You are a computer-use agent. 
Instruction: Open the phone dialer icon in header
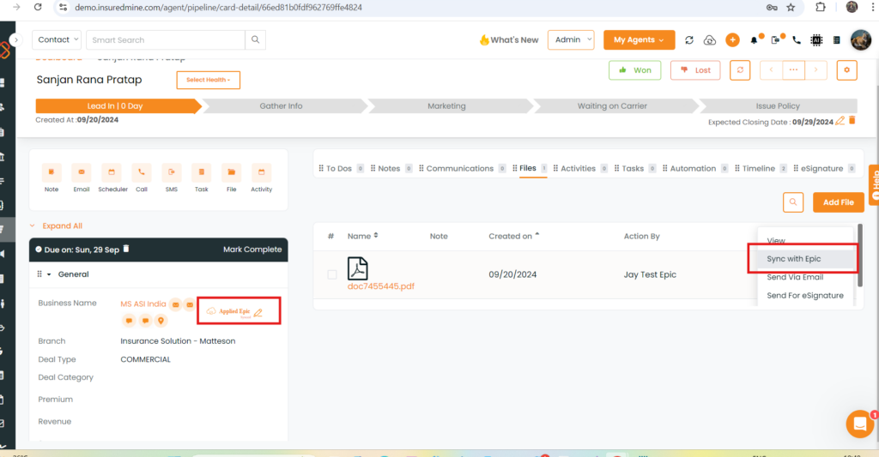click(x=797, y=39)
